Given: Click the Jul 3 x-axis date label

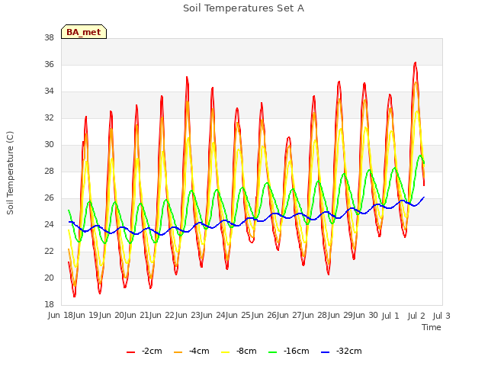Looking at the screenshot, I should [441, 316].
